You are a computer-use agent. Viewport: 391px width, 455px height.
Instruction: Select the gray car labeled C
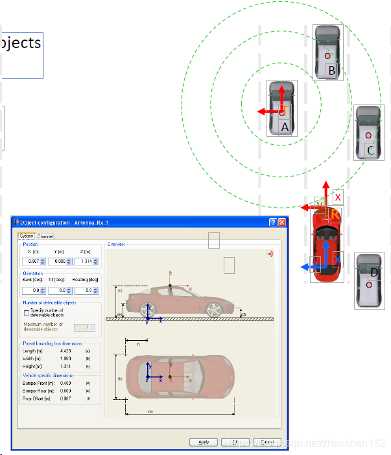click(369, 132)
